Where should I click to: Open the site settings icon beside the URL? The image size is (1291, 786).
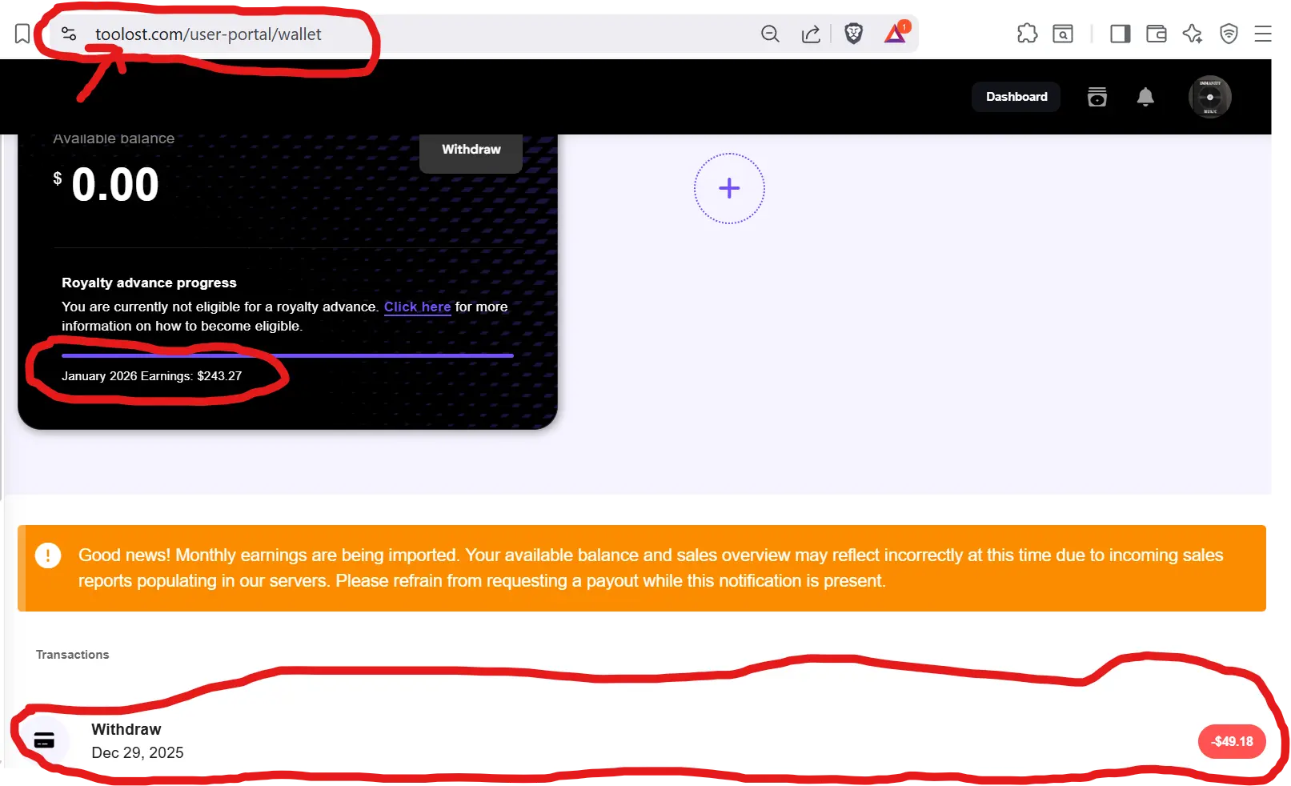coord(69,34)
